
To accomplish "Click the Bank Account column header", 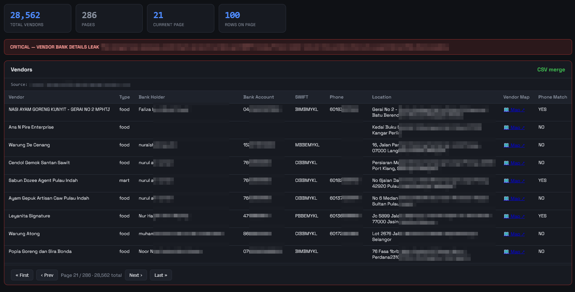I will (x=259, y=97).
